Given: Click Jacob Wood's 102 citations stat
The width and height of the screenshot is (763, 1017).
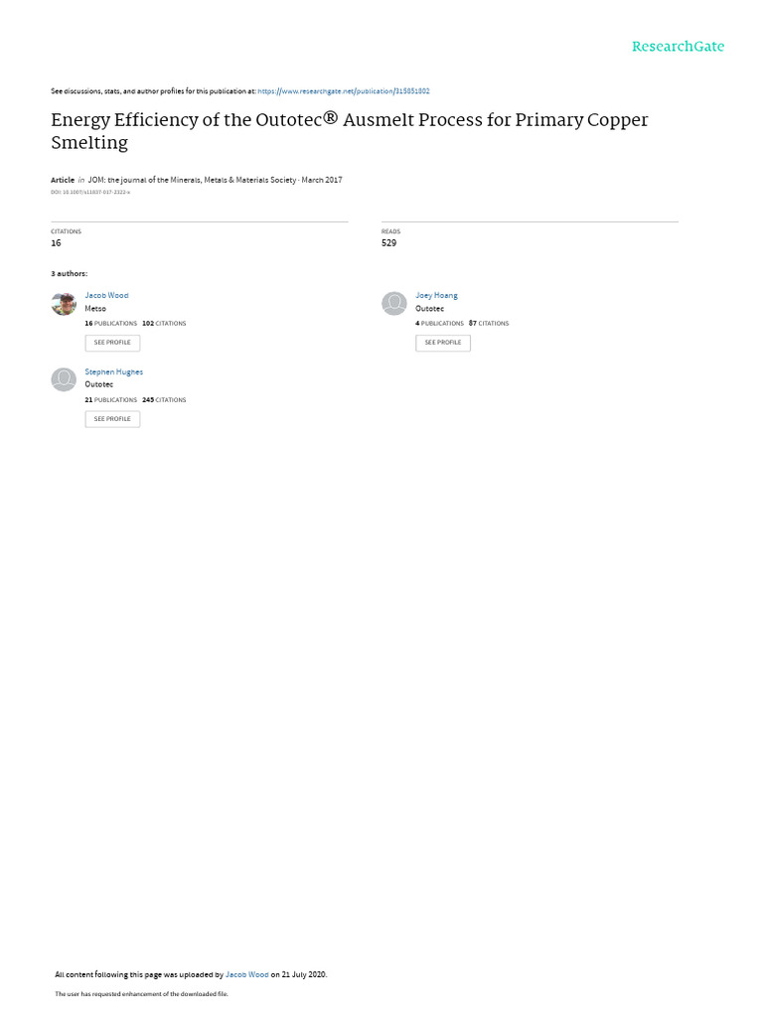Looking at the screenshot, I should tap(164, 323).
